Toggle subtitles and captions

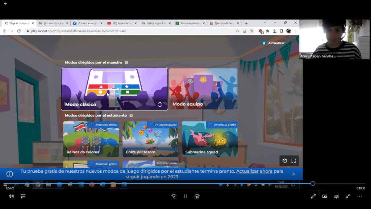click(x=23, y=196)
